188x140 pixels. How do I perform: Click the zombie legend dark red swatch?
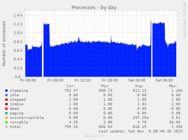6,104
